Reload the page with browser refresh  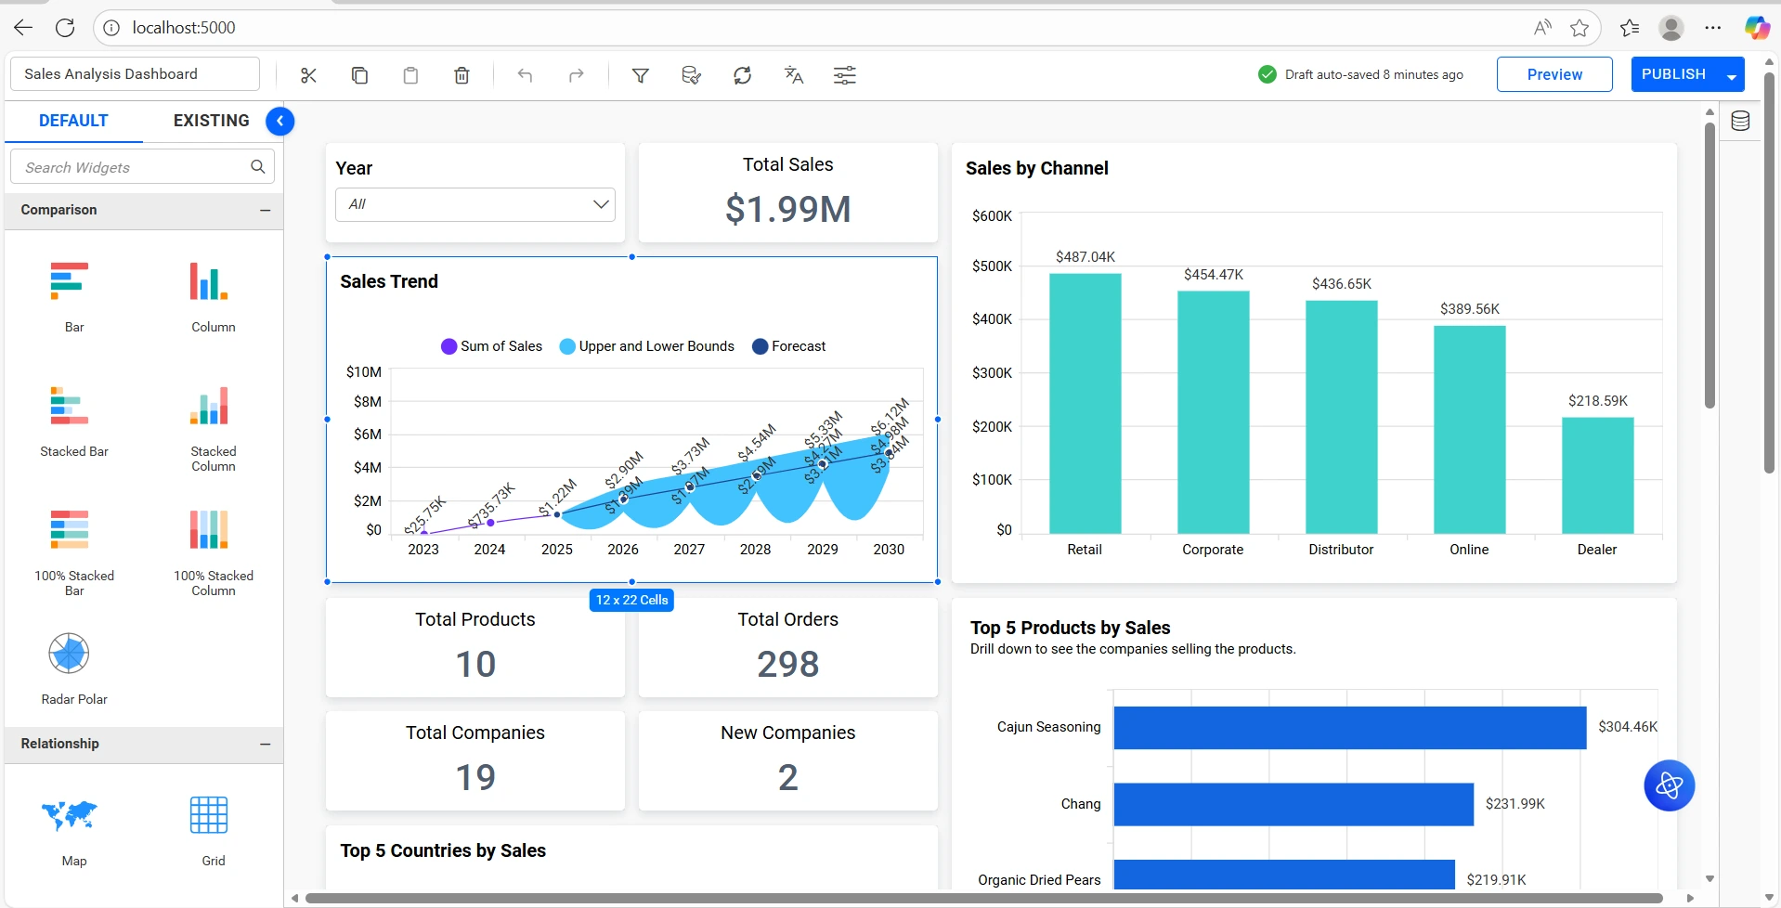tap(65, 28)
